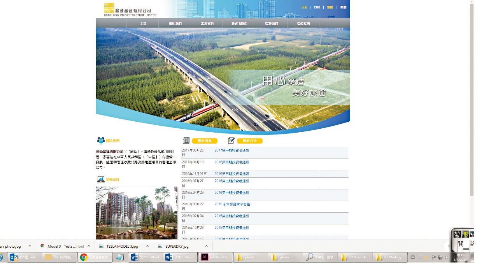
Task: Click the yellow 最新公告 button
Action: coord(249,141)
